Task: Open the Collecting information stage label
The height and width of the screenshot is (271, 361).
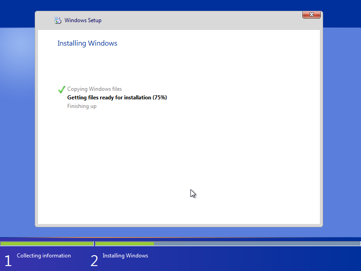Action: click(x=43, y=255)
